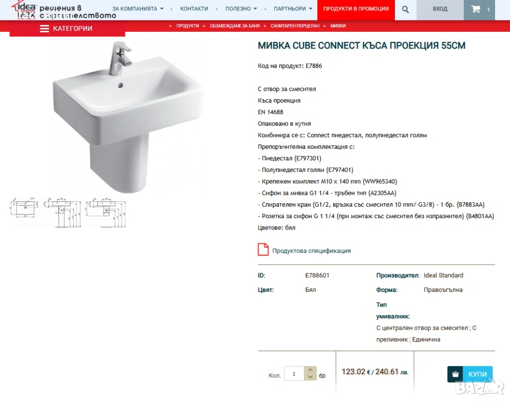Select the semi-pedestal drawing thumbnail
The image size is (510, 401).
[106, 212]
